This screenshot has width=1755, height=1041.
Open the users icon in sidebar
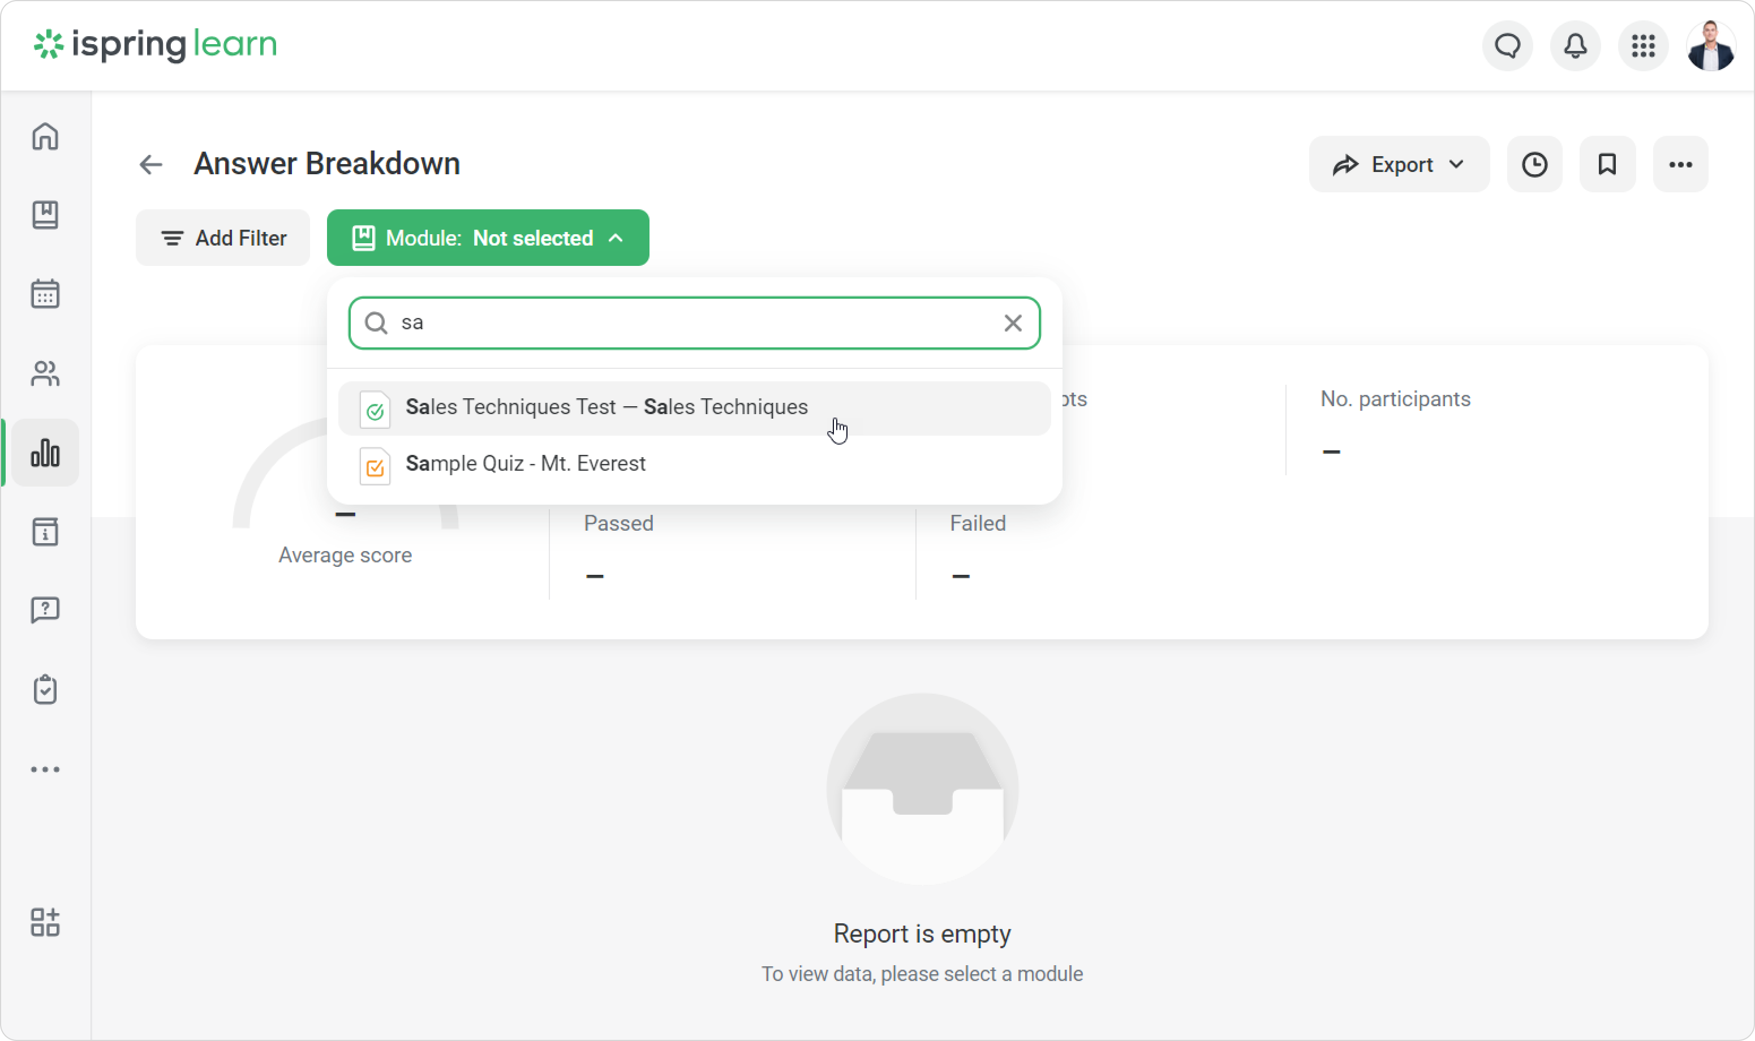coord(45,373)
